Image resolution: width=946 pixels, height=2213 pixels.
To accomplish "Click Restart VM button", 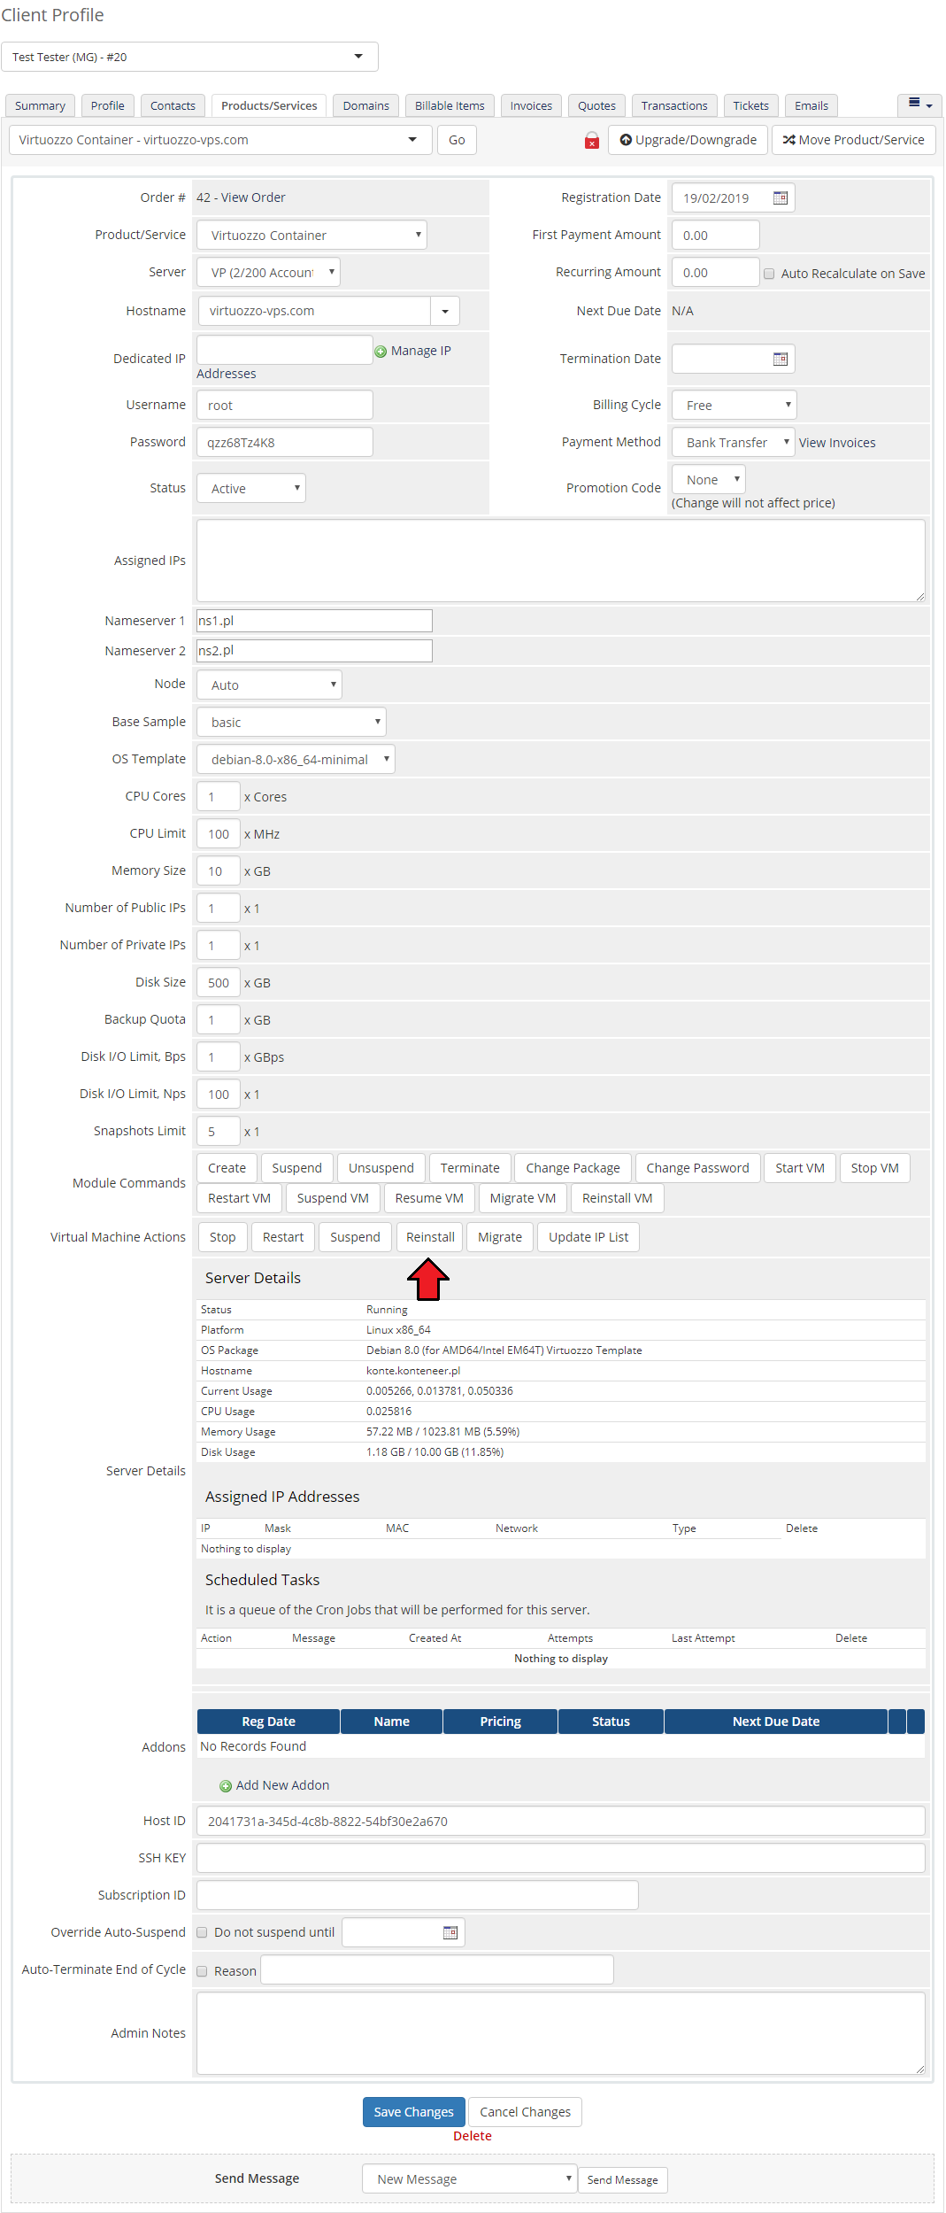I will 239,1198.
